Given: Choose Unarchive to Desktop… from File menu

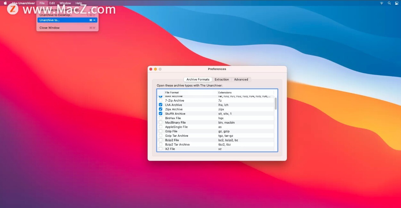Looking at the screenshot, I should click(67, 15).
